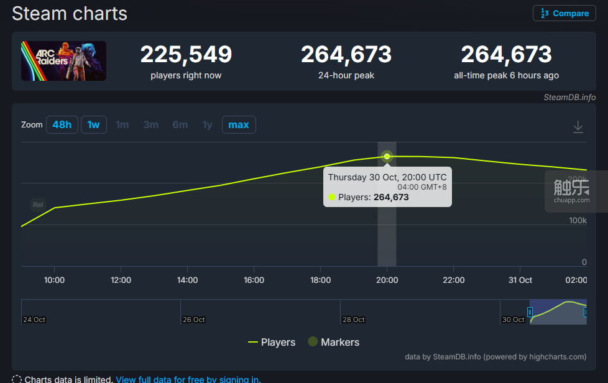Open the ARC Raiders game thumbnail
608x383 pixels.
tap(63, 61)
